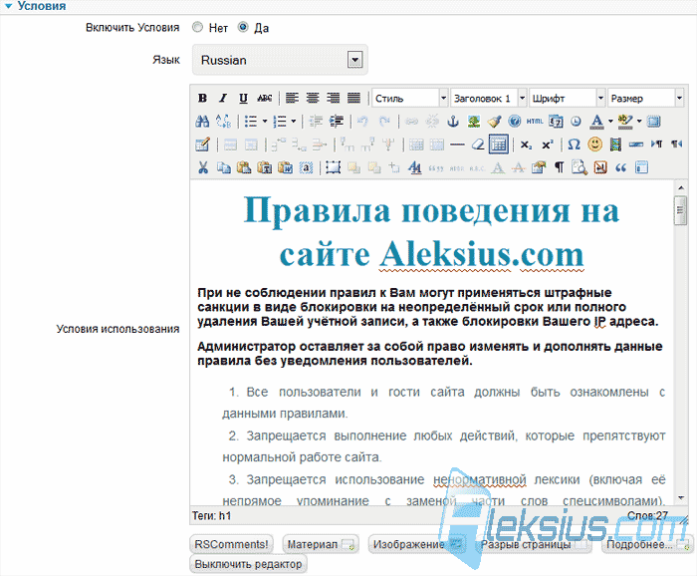Image resolution: width=697 pixels, height=576 pixels.
Task: Click the Материал button
Action: pos(320,544)
